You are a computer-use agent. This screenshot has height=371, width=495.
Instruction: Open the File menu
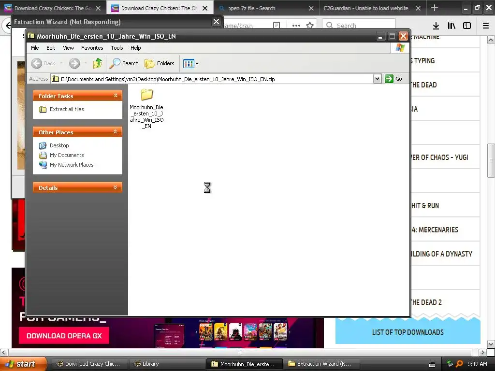(35, 48)
